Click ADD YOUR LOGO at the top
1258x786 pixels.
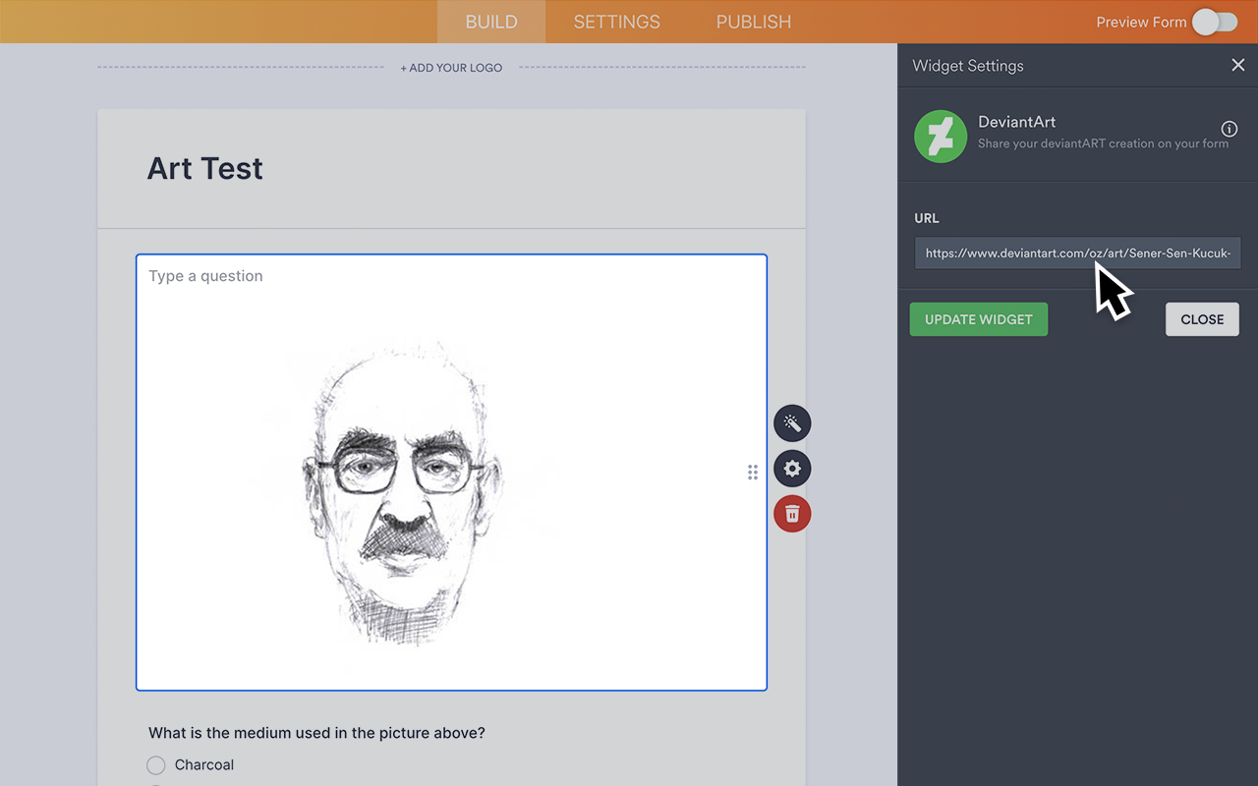[451, 67]
